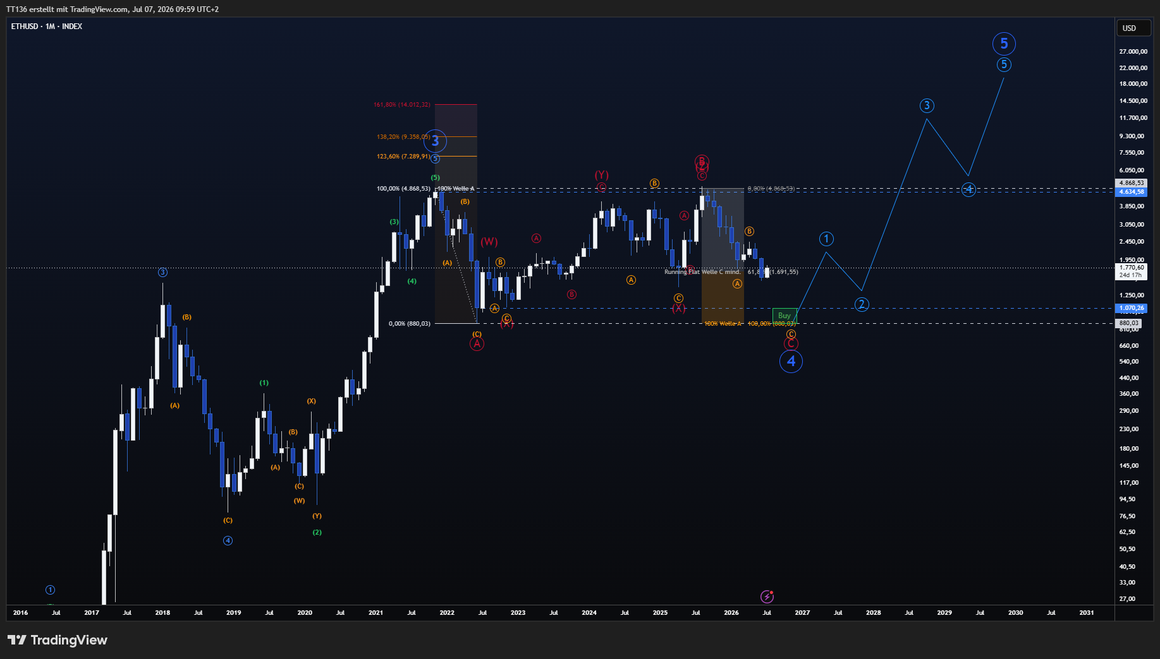Screen dimensions: 1160x659
Task: Click the green (1) wave label
Action: [x=264, y=383]
